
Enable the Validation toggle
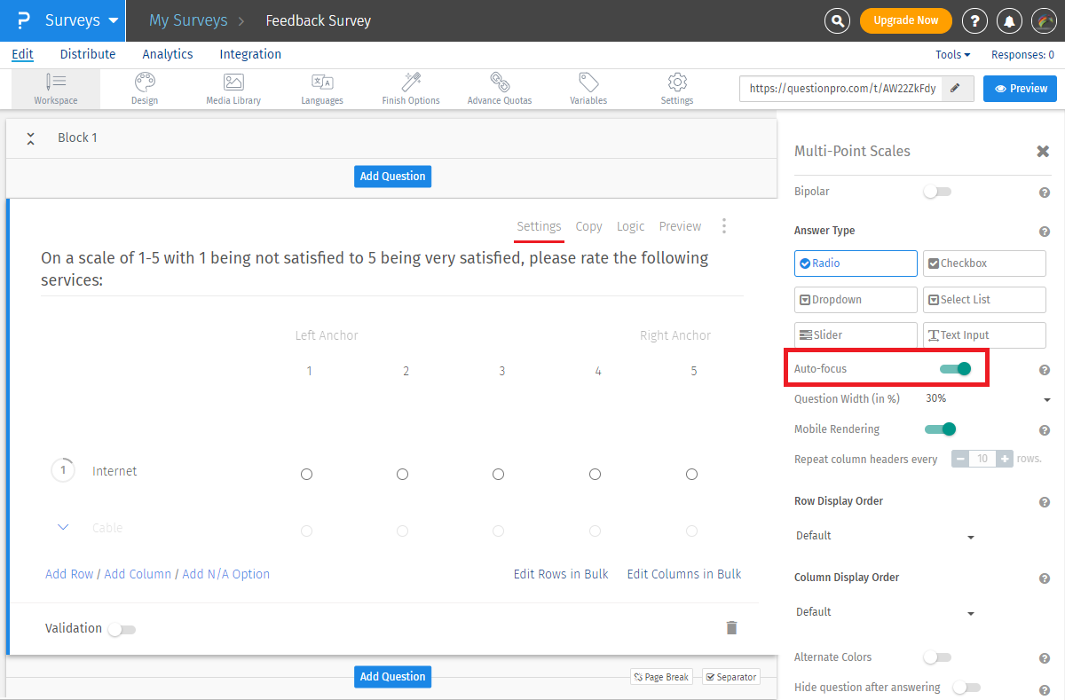(x=122, y=629)
